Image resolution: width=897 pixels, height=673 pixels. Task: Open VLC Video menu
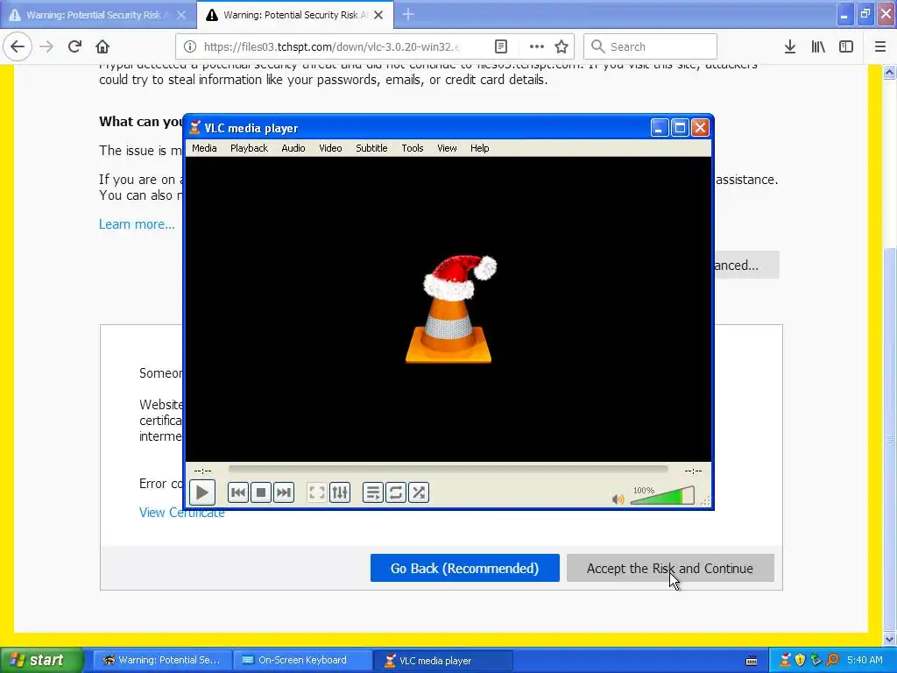click(x=330, y=148)
